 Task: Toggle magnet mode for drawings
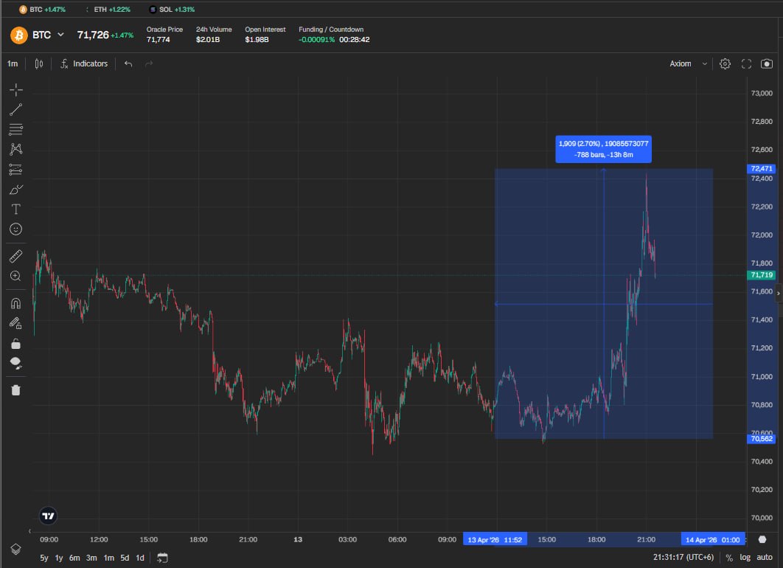[16, 303]
